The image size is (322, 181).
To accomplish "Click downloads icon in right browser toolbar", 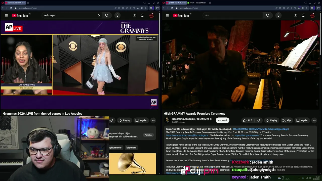I will (x=299, y=8).
